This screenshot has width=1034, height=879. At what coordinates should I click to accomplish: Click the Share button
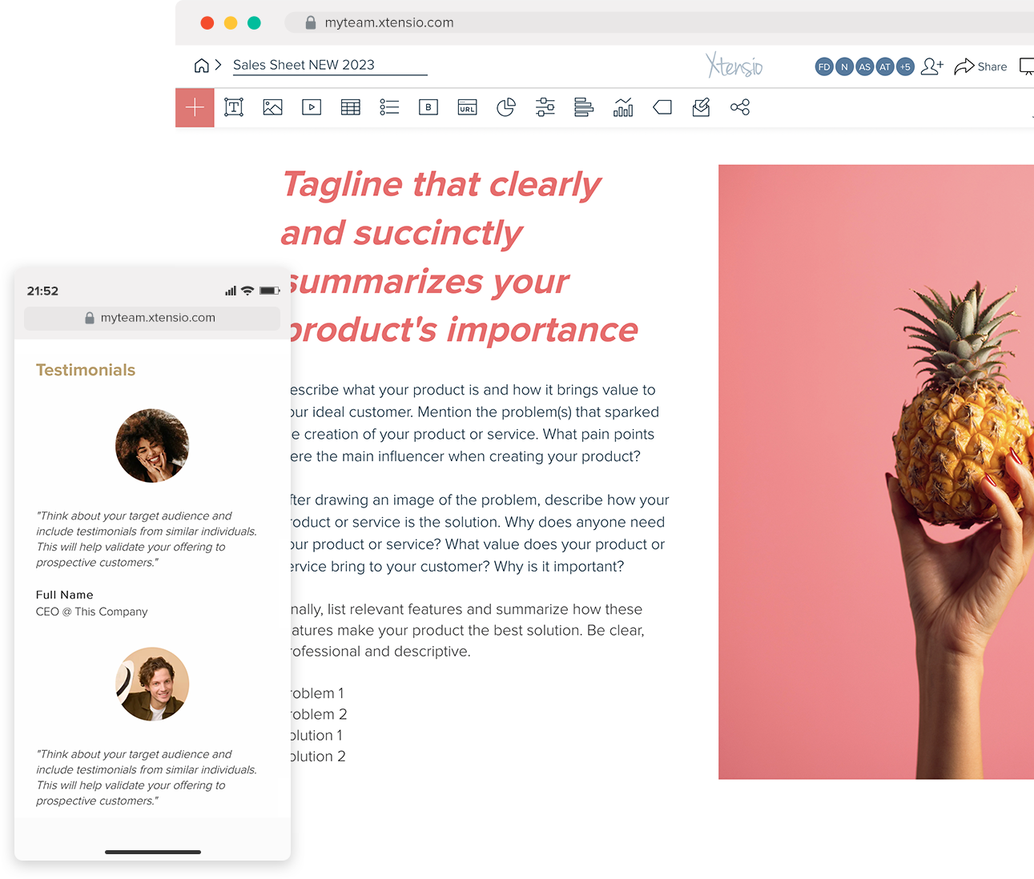coord(980,66)
